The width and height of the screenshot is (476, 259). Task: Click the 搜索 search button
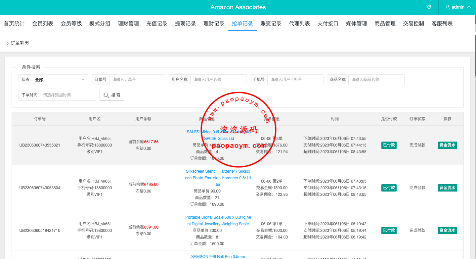[x=112, y=95]
